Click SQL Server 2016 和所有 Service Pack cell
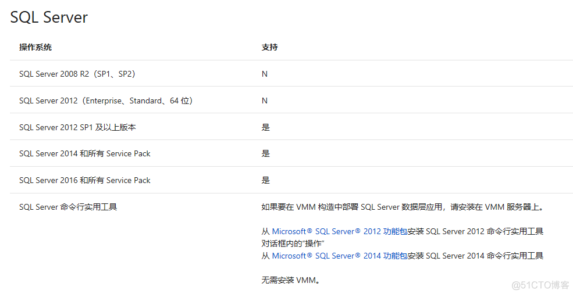 [x=85, y=180]
